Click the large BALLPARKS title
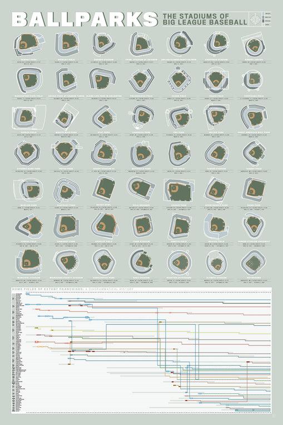283x425 pixels. pyautogui.click(x=85, y=19)
